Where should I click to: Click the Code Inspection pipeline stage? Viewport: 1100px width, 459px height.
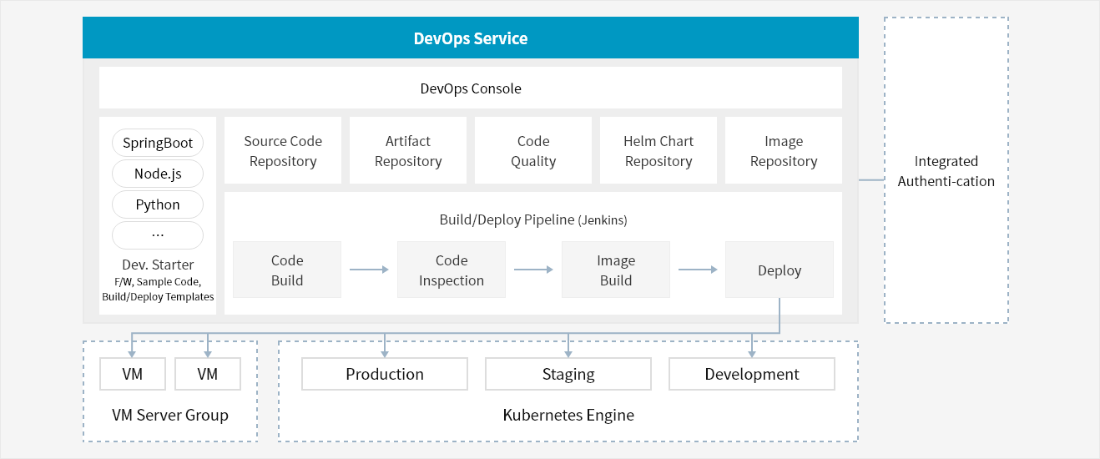tap(452, 270)
